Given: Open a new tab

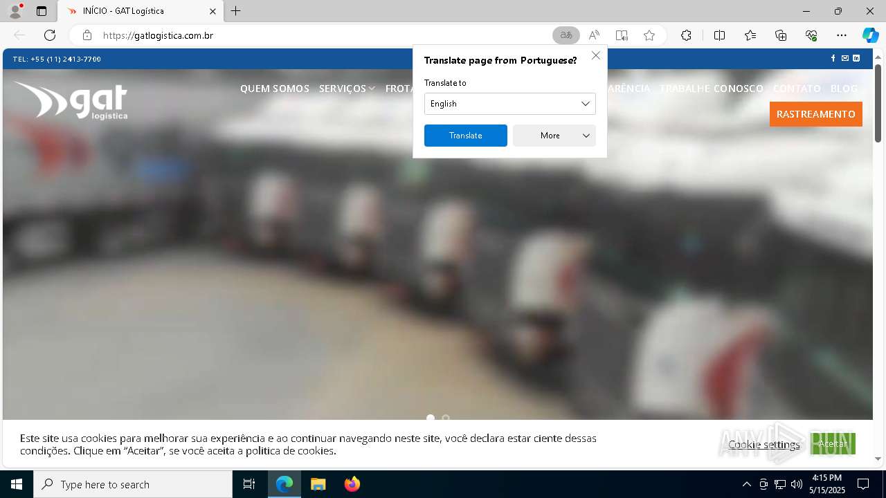Looking at the screenshot, I should pos(236,11).
